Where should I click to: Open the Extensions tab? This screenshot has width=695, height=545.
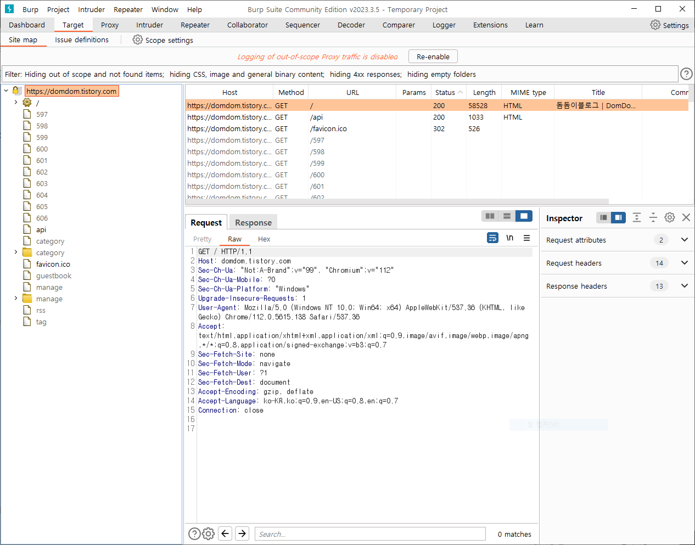[490, 25]
